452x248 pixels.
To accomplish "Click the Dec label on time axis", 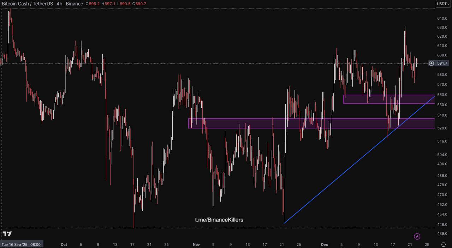I will click(x=324, y=244).
